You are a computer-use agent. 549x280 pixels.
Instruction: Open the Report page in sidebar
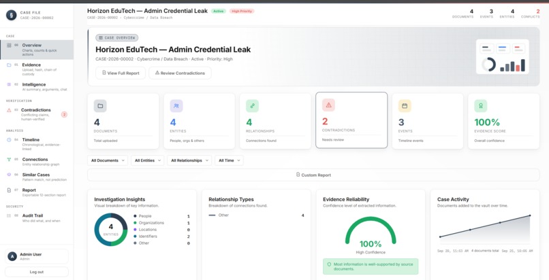click(x=37, y=192)
